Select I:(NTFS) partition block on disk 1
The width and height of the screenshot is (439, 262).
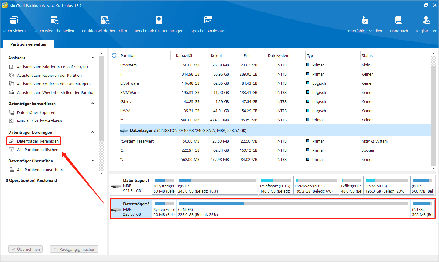217,186
